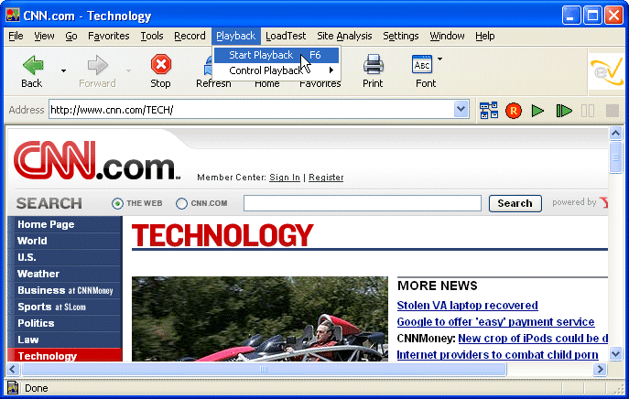Screen dimensions: 629x399
Task: Click the CNN.com logo
Action: click(x=96, y=160)
